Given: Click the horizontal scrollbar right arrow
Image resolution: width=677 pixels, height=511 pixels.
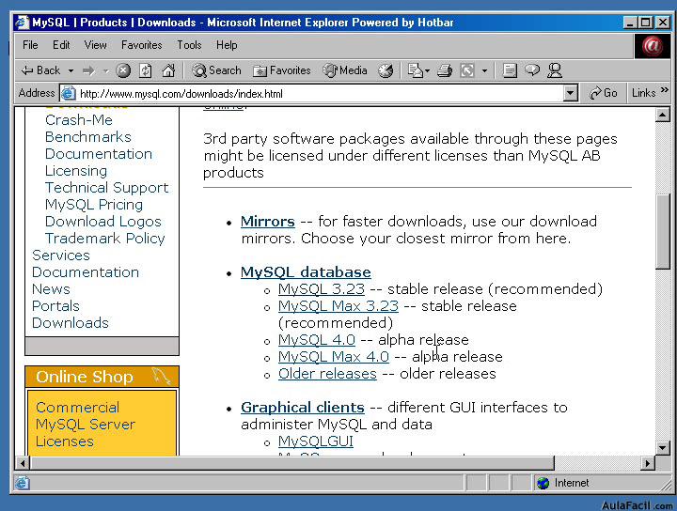Looking at the screenshot, I should [647, 463].
